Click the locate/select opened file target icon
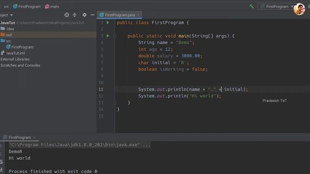 click(67, 15)
